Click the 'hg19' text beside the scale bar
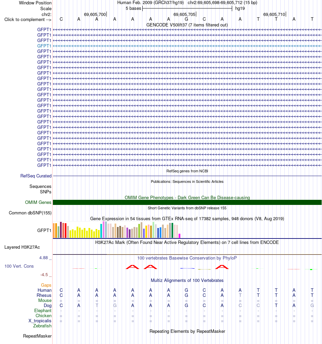This screenshot has height=344, width=322. pos(240,8)
